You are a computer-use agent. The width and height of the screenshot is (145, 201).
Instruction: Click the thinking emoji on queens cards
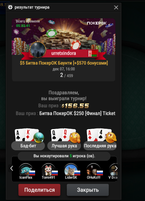(75, 138)
